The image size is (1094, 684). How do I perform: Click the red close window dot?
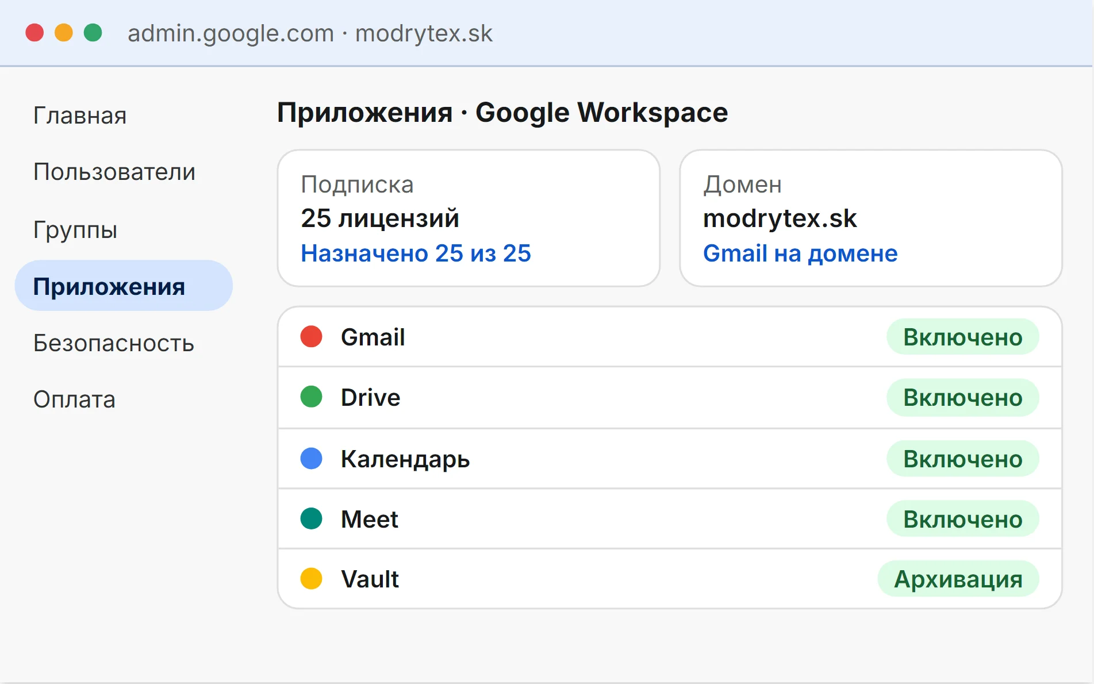click(34, 33)
